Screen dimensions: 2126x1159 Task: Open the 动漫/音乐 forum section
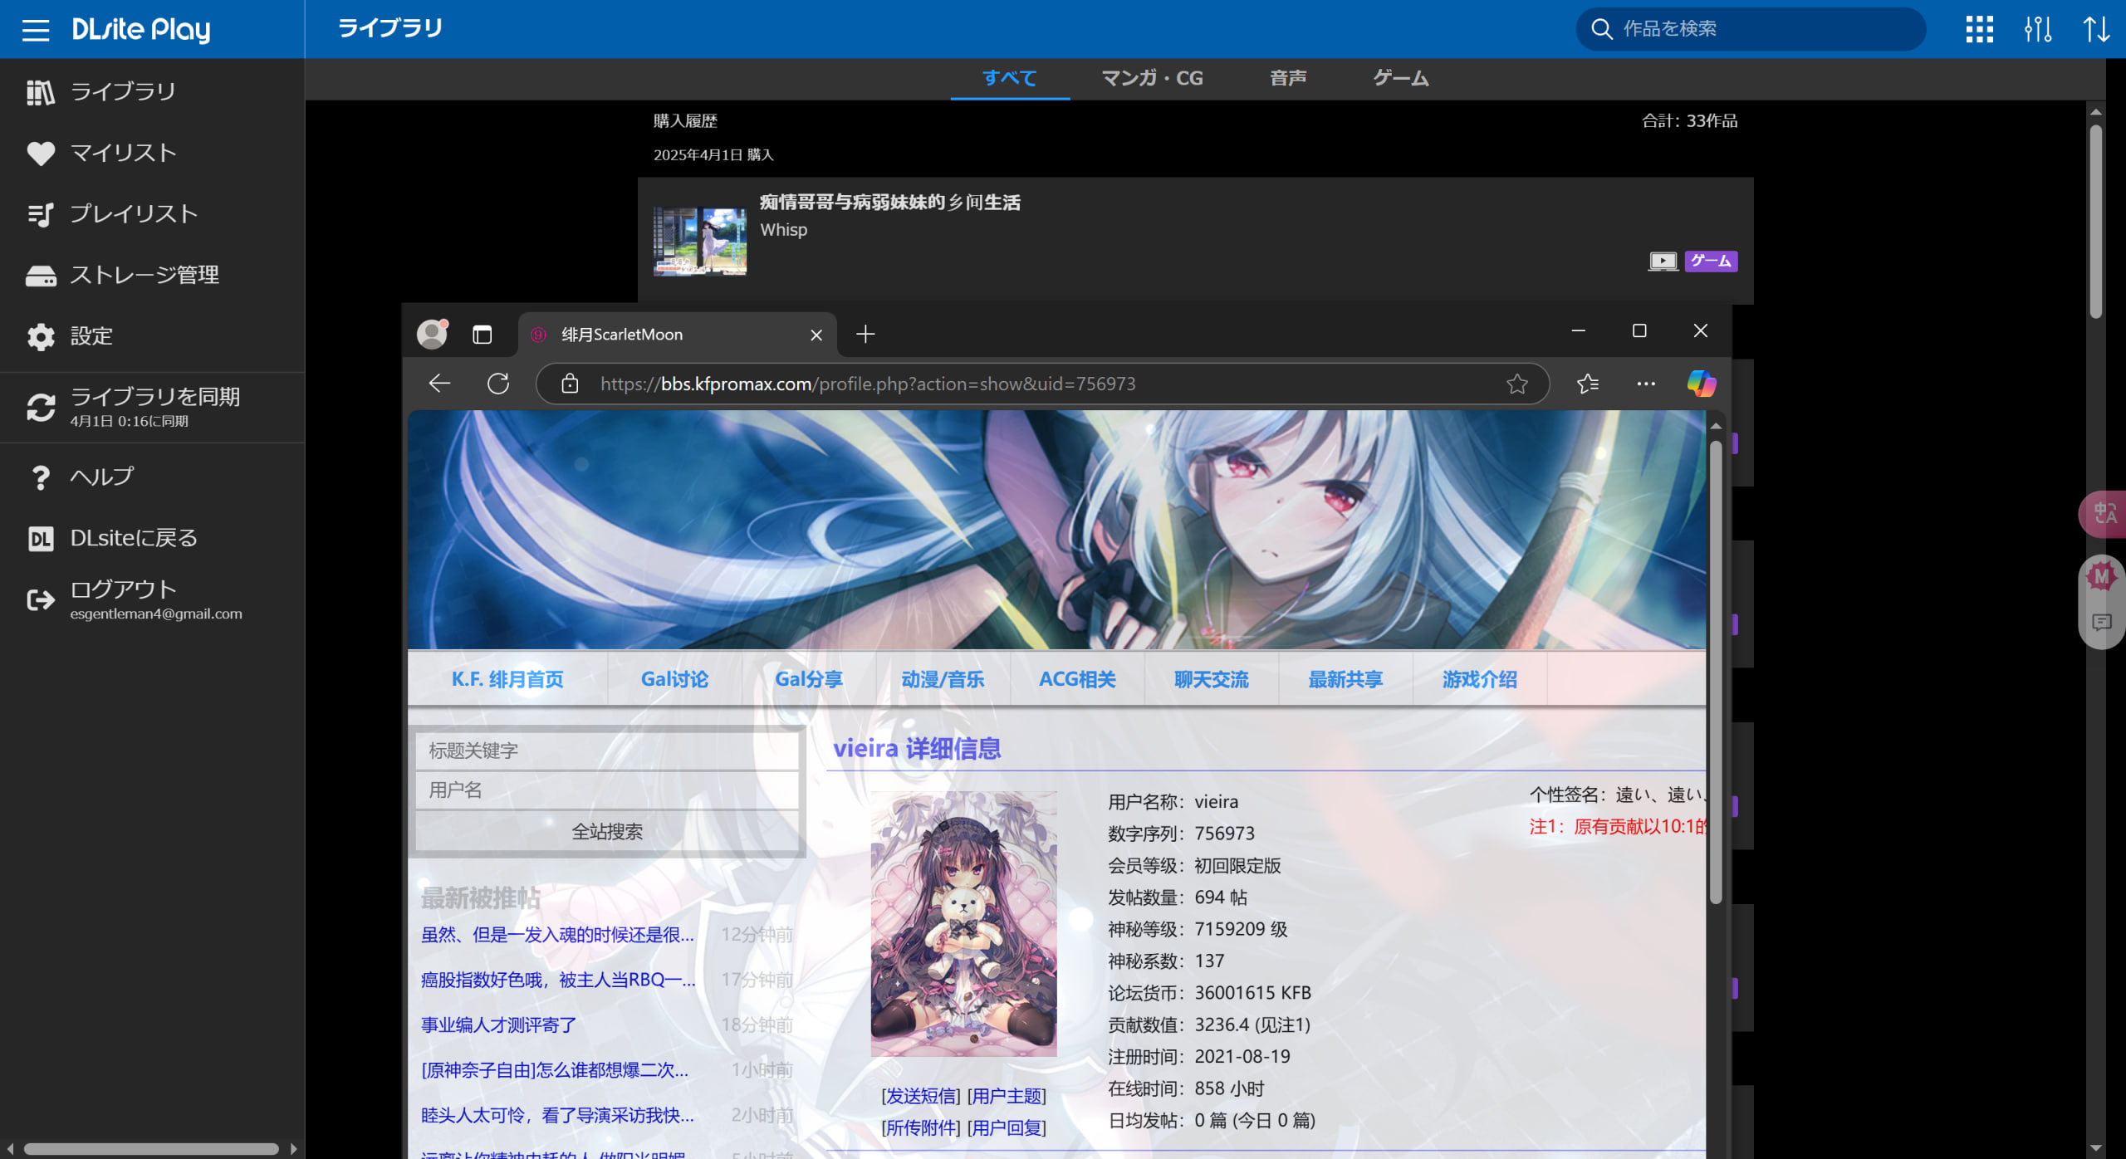click(x=943, y=679)
